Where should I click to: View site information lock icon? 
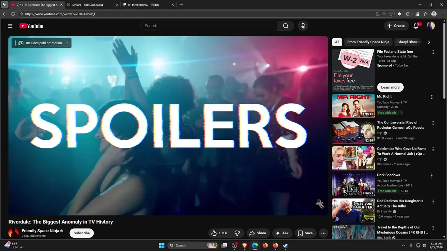click(x=21, y=14)
